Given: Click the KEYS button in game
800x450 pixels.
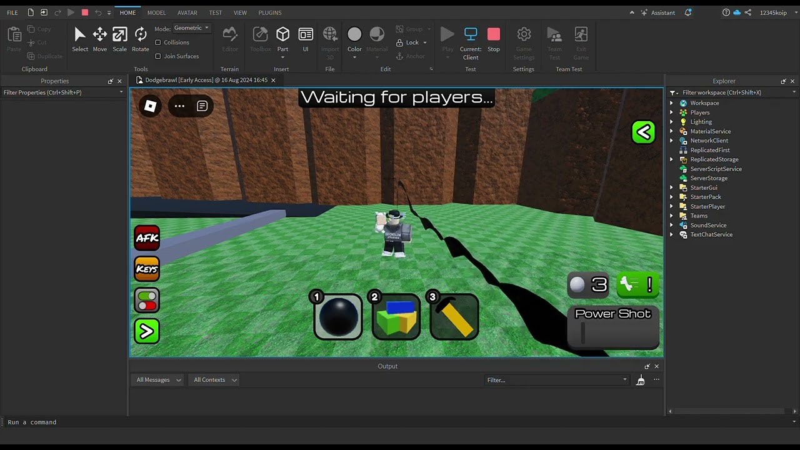Looking at the screenshot, I should click(147, 269).
